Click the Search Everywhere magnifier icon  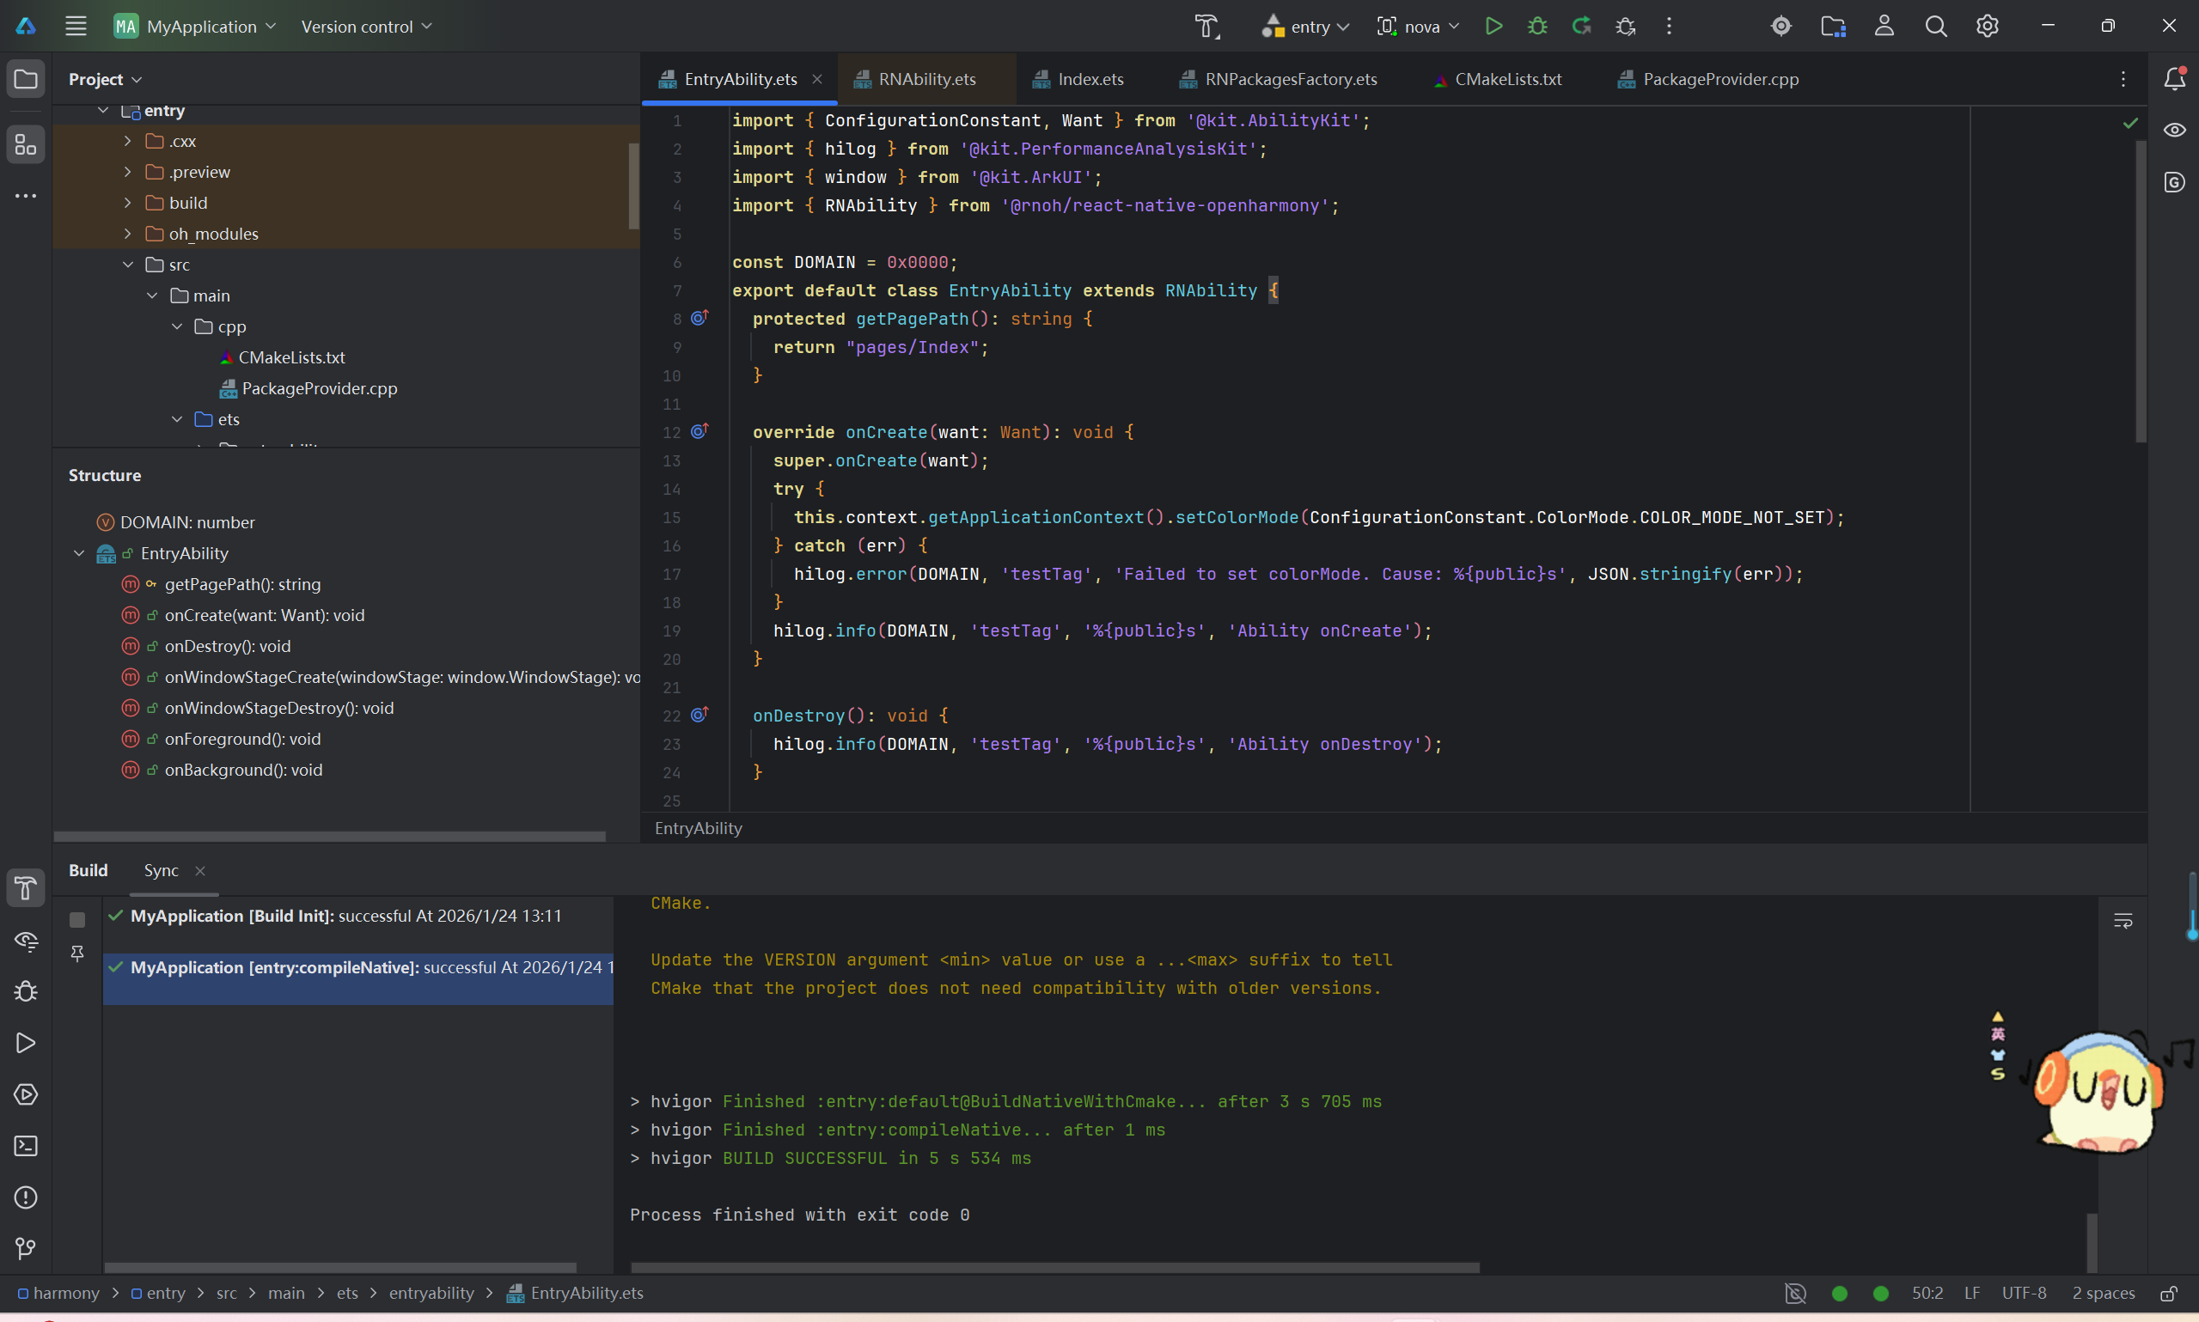click(1935, 26)
